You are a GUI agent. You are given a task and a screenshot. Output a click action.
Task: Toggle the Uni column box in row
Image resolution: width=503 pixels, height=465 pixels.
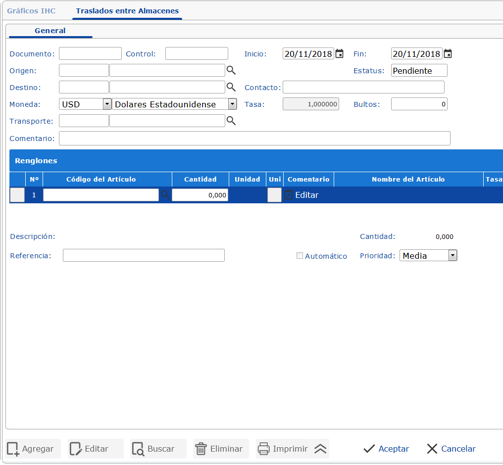[274, 195]
